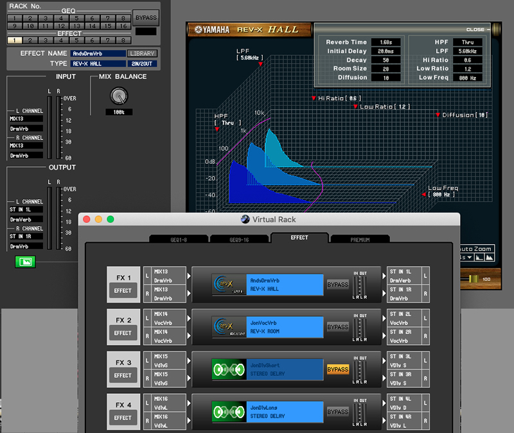Select the EFFECT tab in Virtual Rack
Image resolution: width=514 pixels, height=433 pixels.
(x=299, y=238)
